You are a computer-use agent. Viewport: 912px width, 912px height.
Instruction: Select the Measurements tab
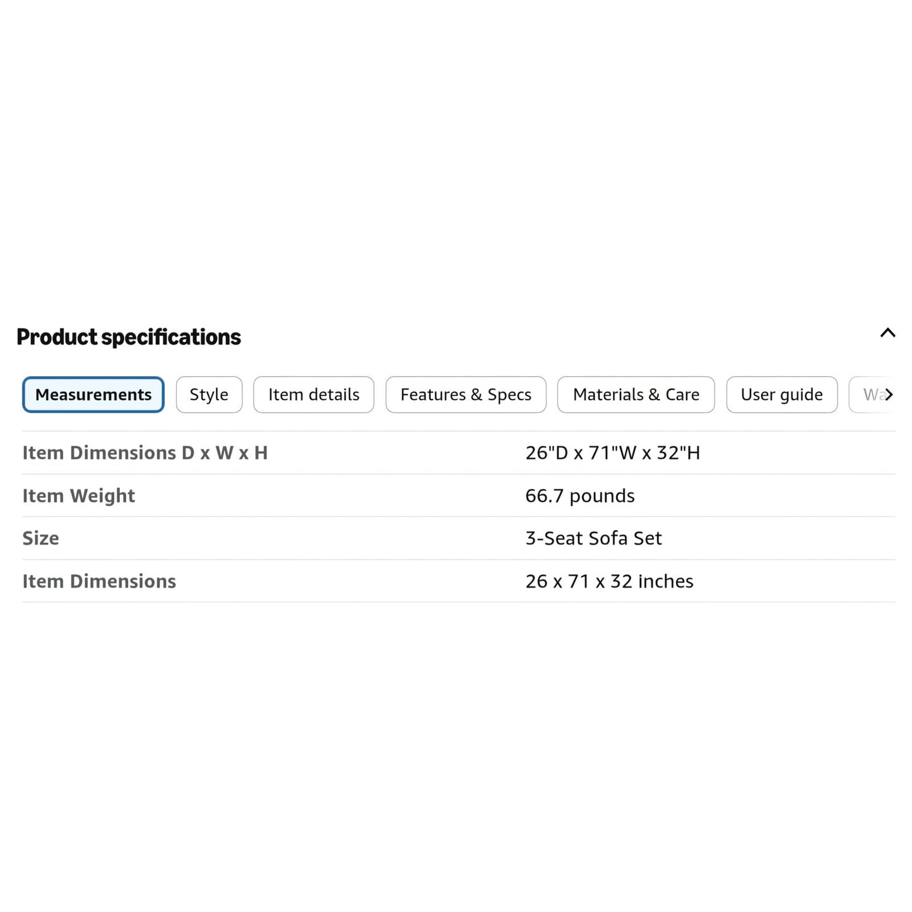point(93,394)
